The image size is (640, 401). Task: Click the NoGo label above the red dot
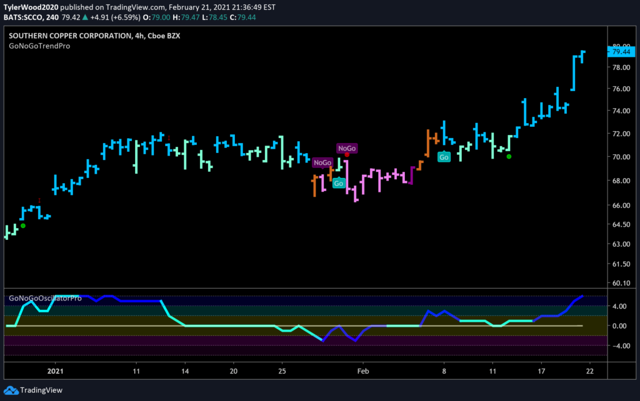point(347,148)
